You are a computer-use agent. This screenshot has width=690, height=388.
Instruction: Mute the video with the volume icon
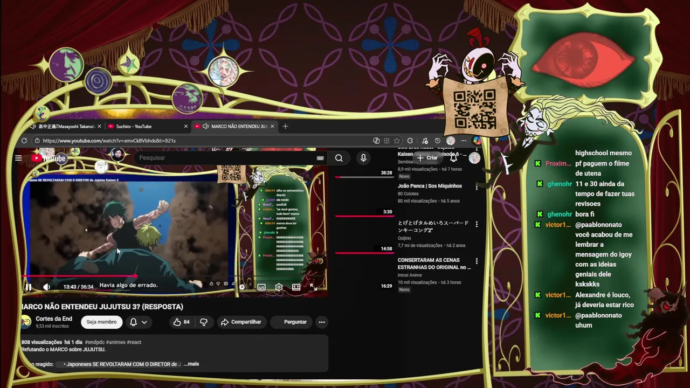46,287
